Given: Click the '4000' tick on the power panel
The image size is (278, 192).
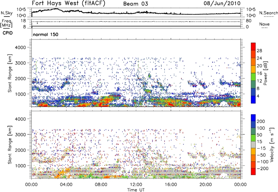Looking at the screenshot, I should coord(20,47).
